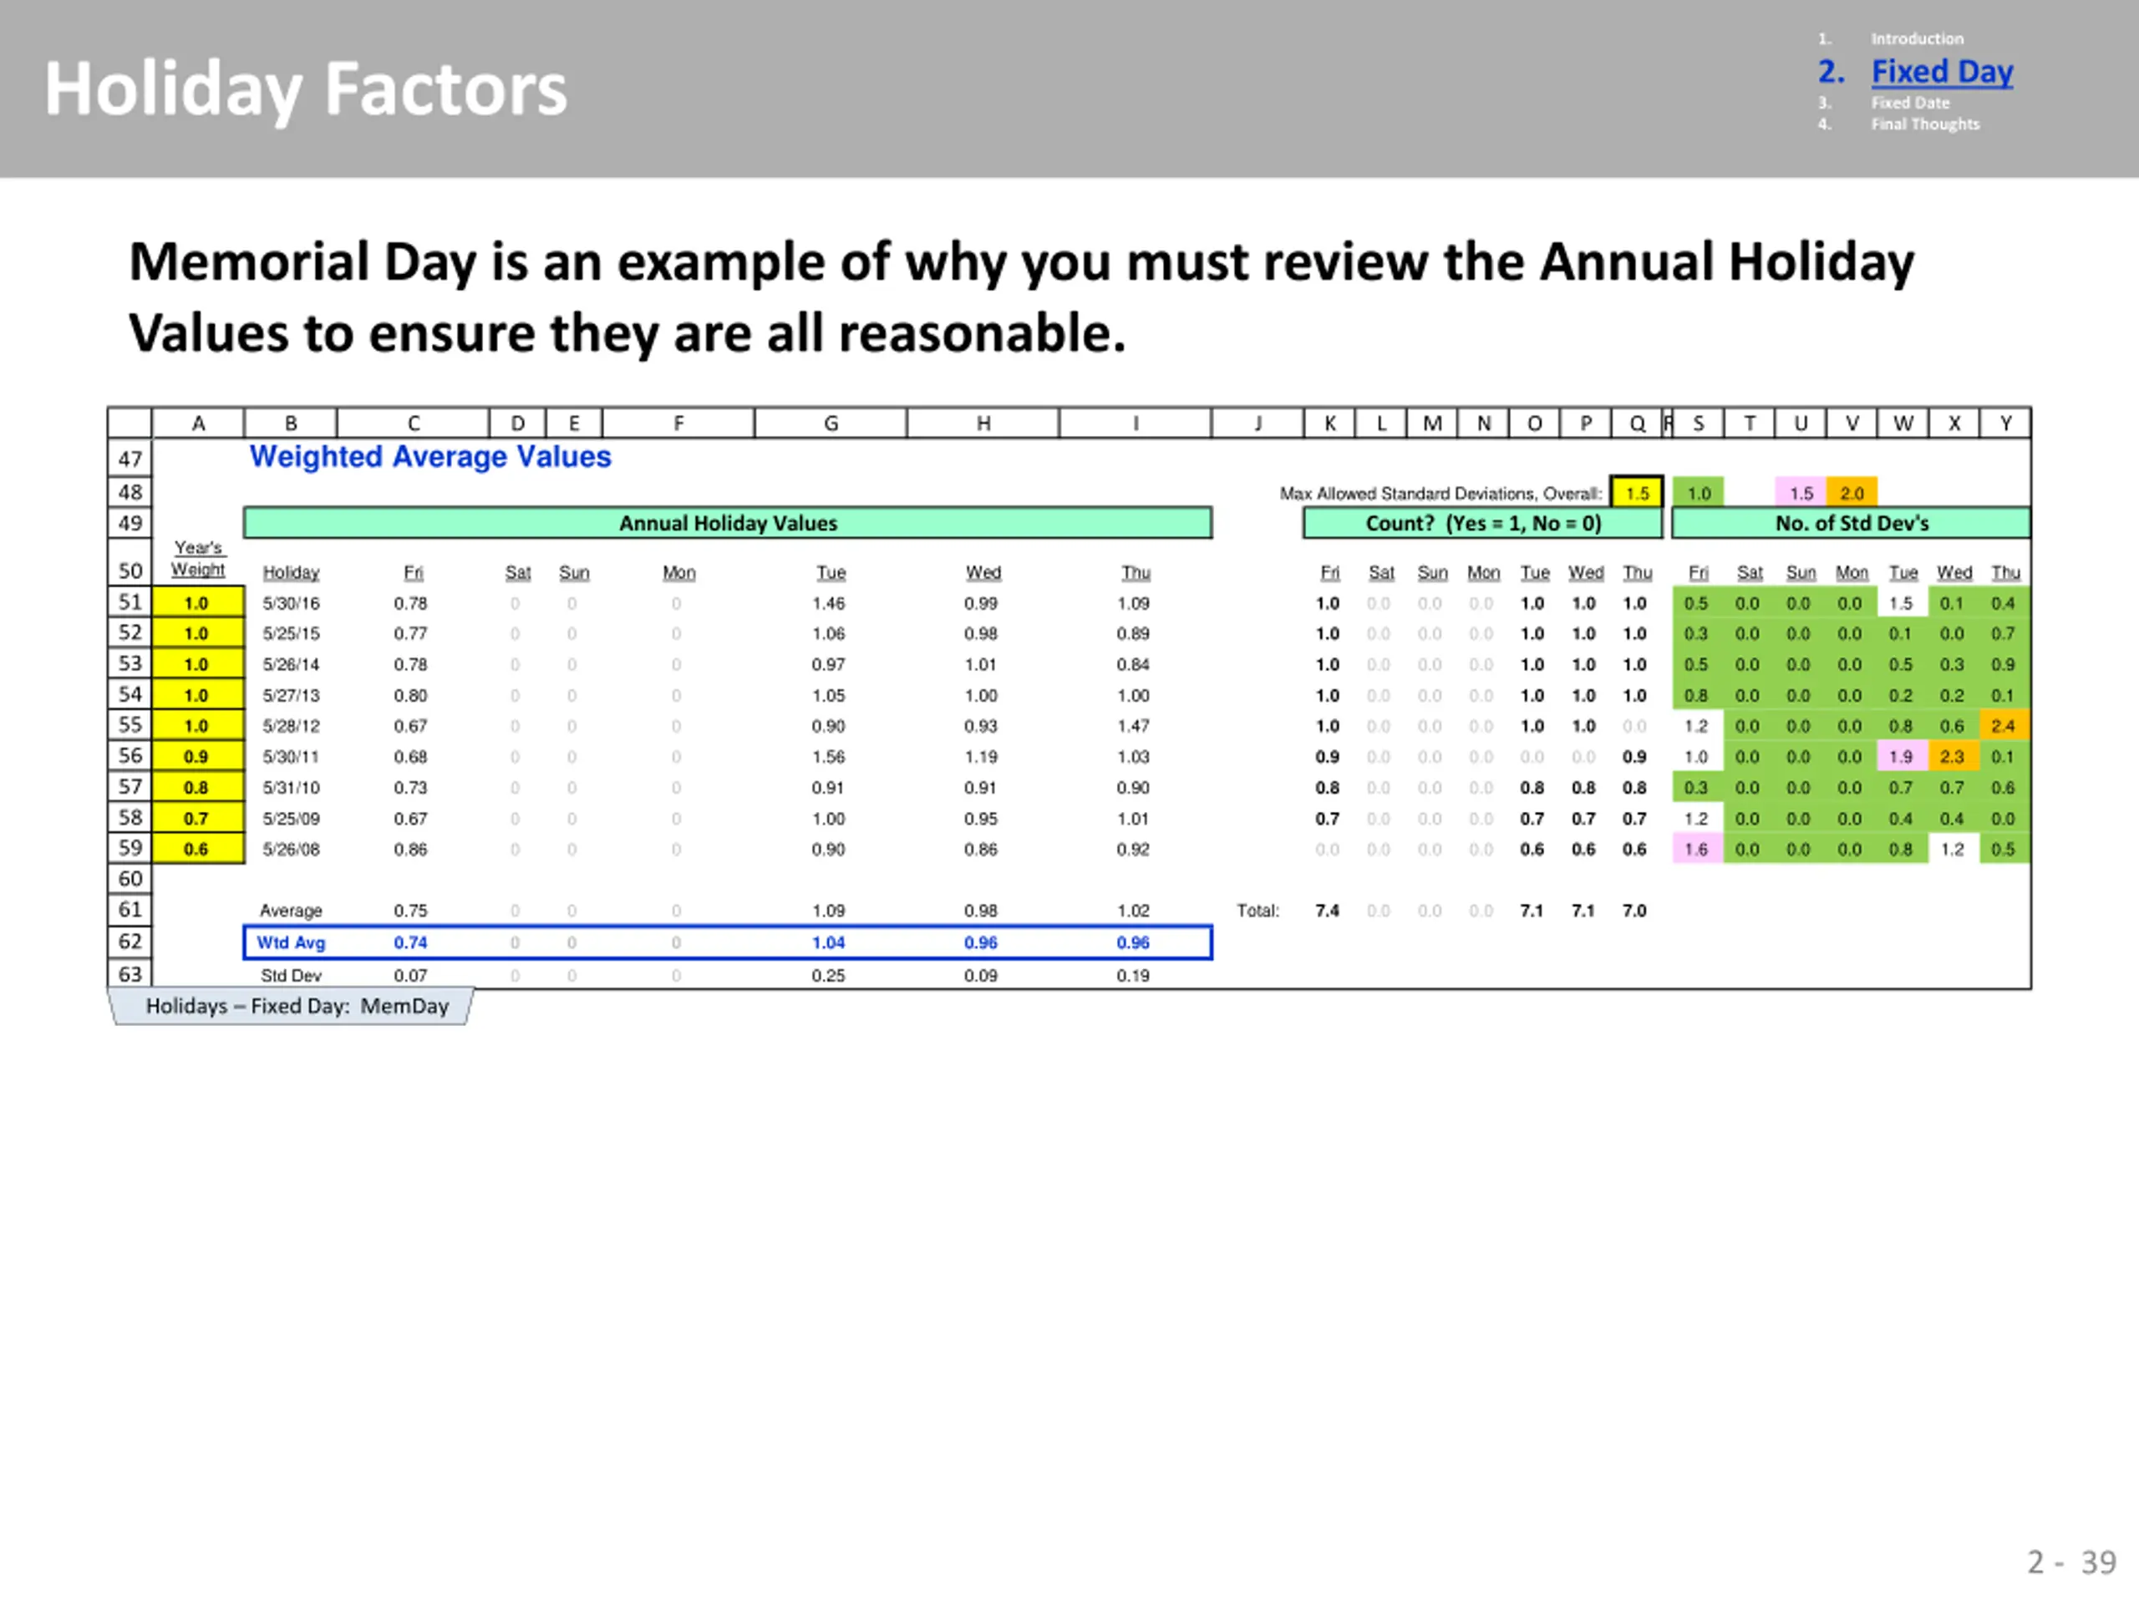This screenshot has height=1604, width=2139.
Task: Click the Annual Holiday Values banner
Action: coord(727,523)
